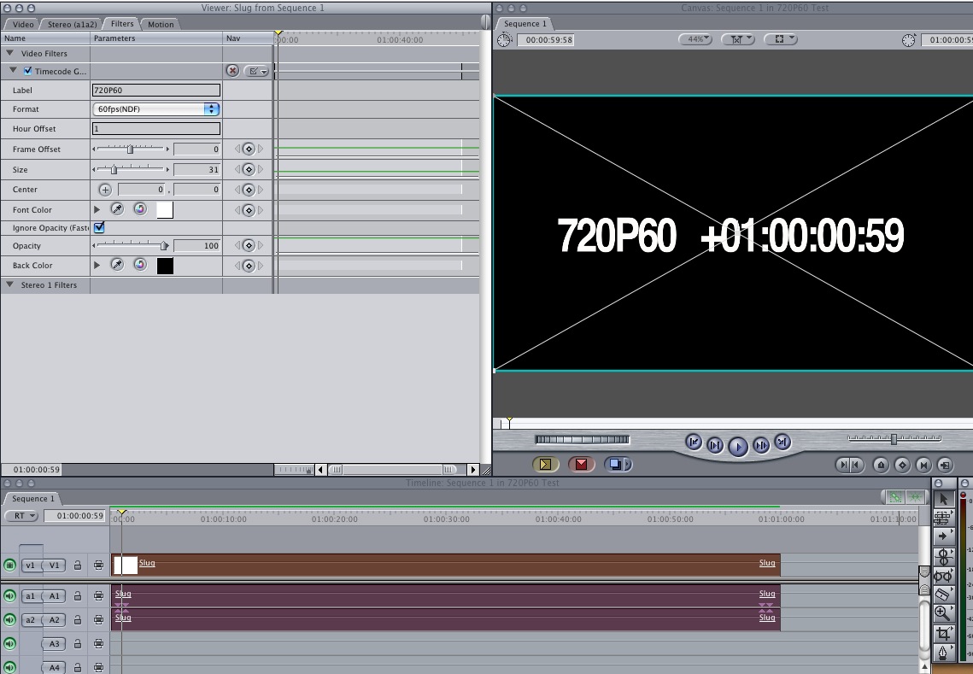The image size is (973, 674).
Task: Add a marker in the Canvas
Action: [881, 464]
